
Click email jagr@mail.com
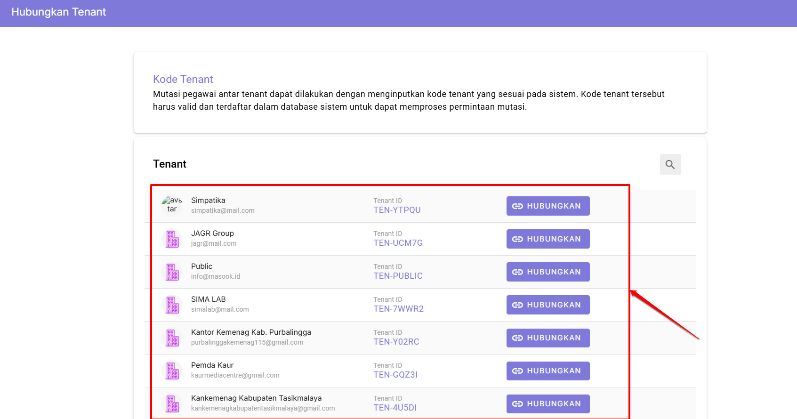pos(214,243)
